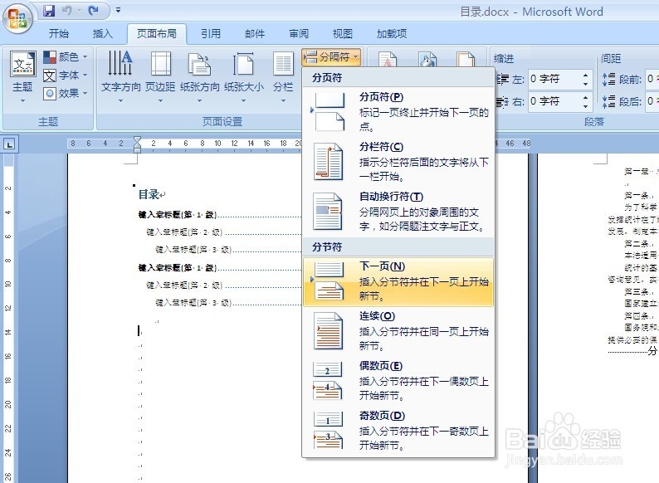
Task: Click second 键入章标题(第 3 级) entry
Action: click(x=193, y=302)
